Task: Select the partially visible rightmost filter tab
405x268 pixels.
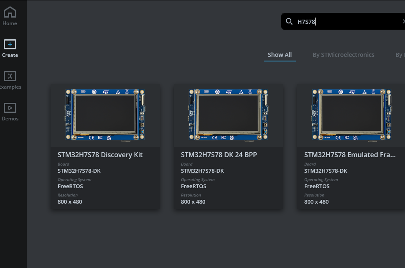Action: tap(400, 55)
